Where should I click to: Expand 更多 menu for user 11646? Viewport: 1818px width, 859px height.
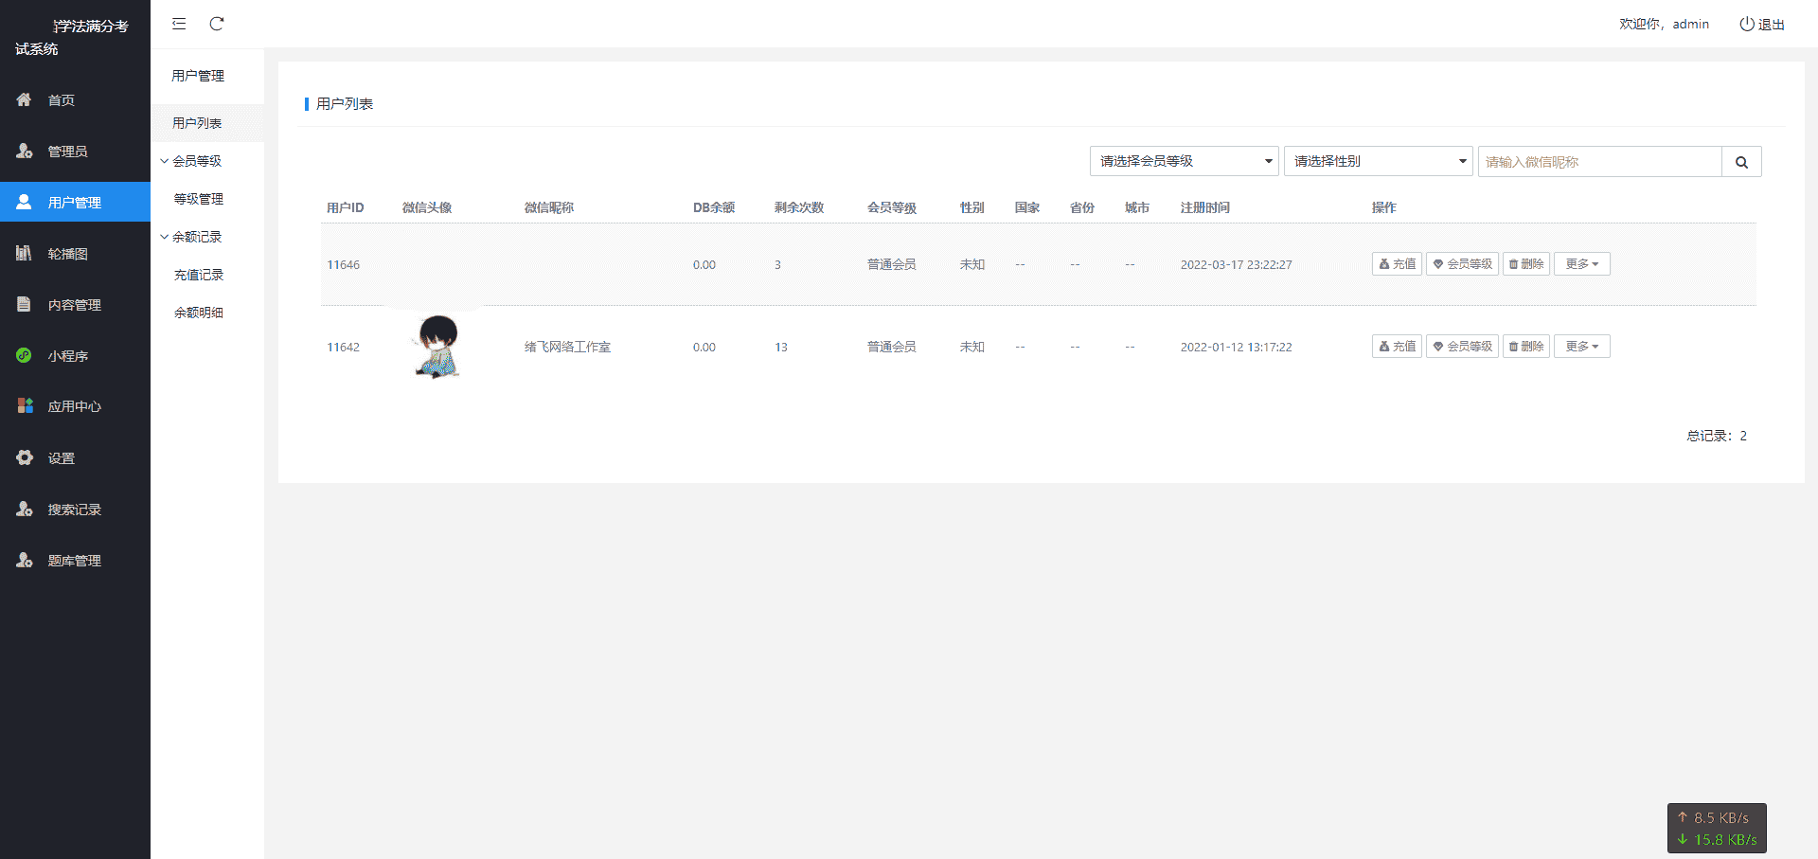[x=1581, y=264]
